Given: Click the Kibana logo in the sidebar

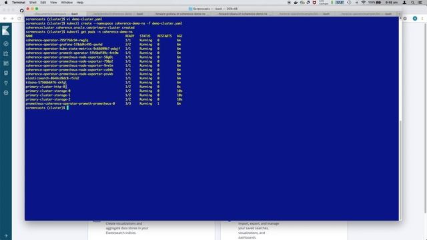Looking at the screenshot, I should pyautogui.click(x=6, y=31).
